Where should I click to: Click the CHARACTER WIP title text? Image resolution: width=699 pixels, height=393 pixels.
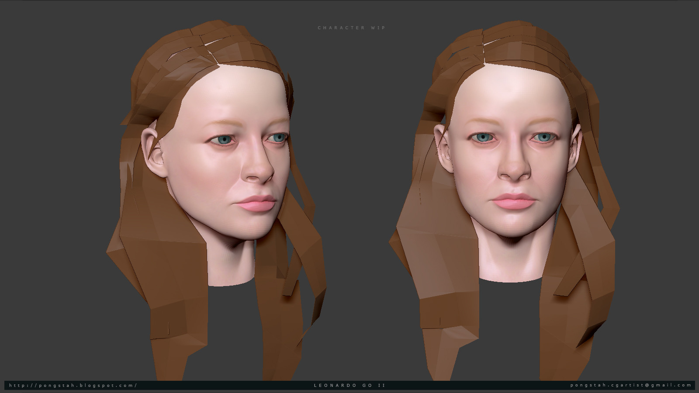tap(352, 28)
